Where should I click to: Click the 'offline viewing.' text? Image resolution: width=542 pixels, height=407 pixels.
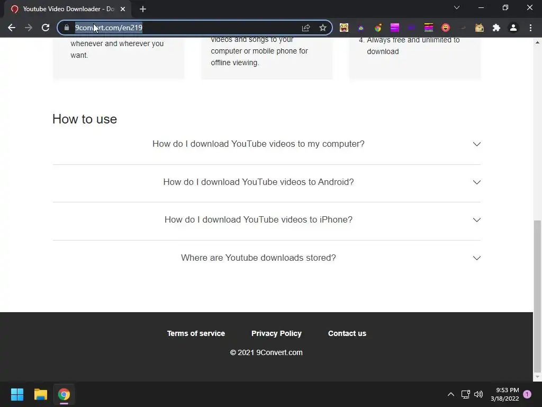(234, 63)
